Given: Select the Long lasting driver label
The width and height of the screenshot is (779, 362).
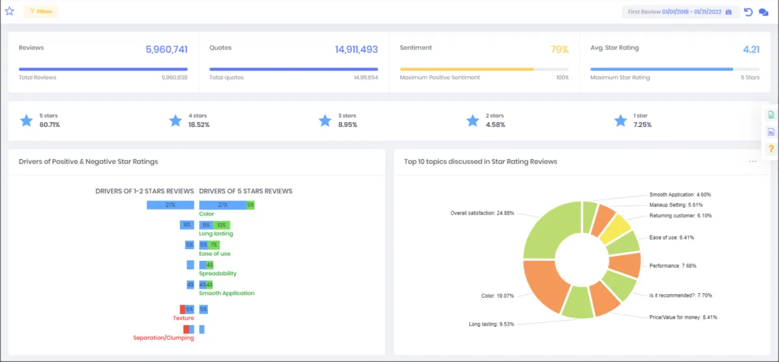Looking at the screenshot, I should click(x=216, y=234).
